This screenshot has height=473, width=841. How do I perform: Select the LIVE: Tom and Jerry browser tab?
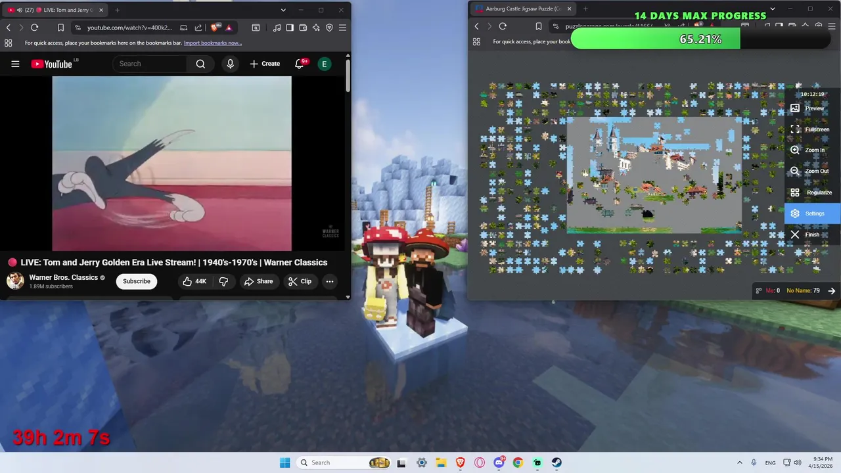pos(56,10)
